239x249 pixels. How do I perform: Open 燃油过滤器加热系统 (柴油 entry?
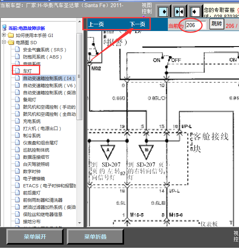[x=49, y=207]
